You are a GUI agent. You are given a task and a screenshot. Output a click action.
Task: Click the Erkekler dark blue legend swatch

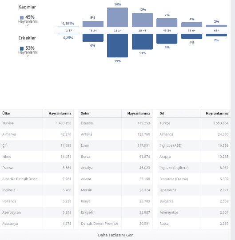pyautogui.click(x=22, y=48)
